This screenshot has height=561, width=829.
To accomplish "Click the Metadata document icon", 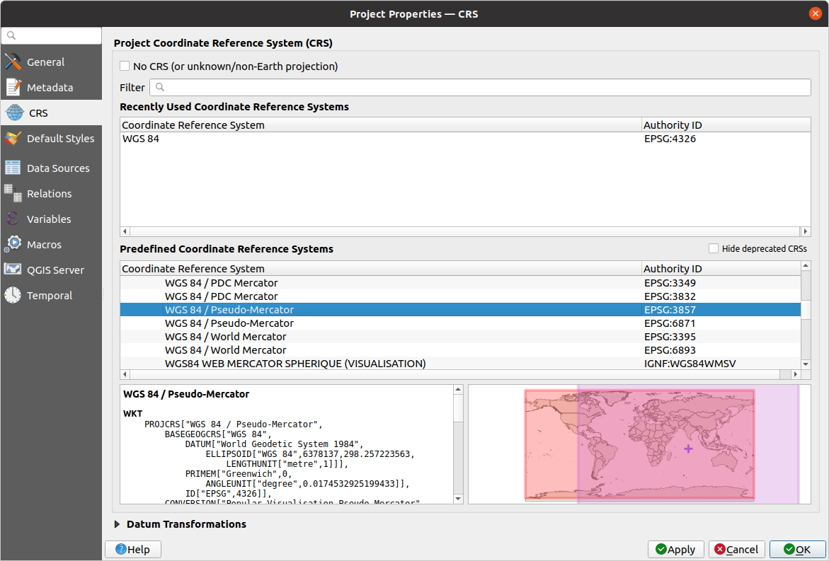I will [x=13, y=88].
